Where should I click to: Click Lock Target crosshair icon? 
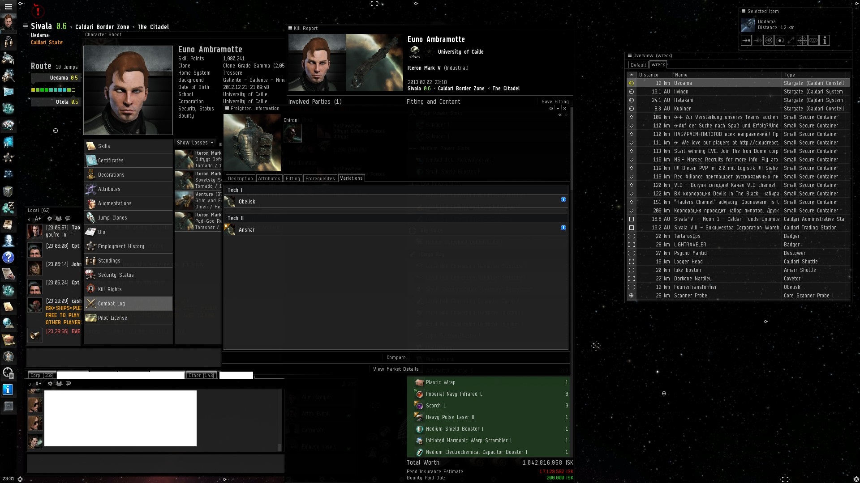pyautogui.click(x=802, y=41)
